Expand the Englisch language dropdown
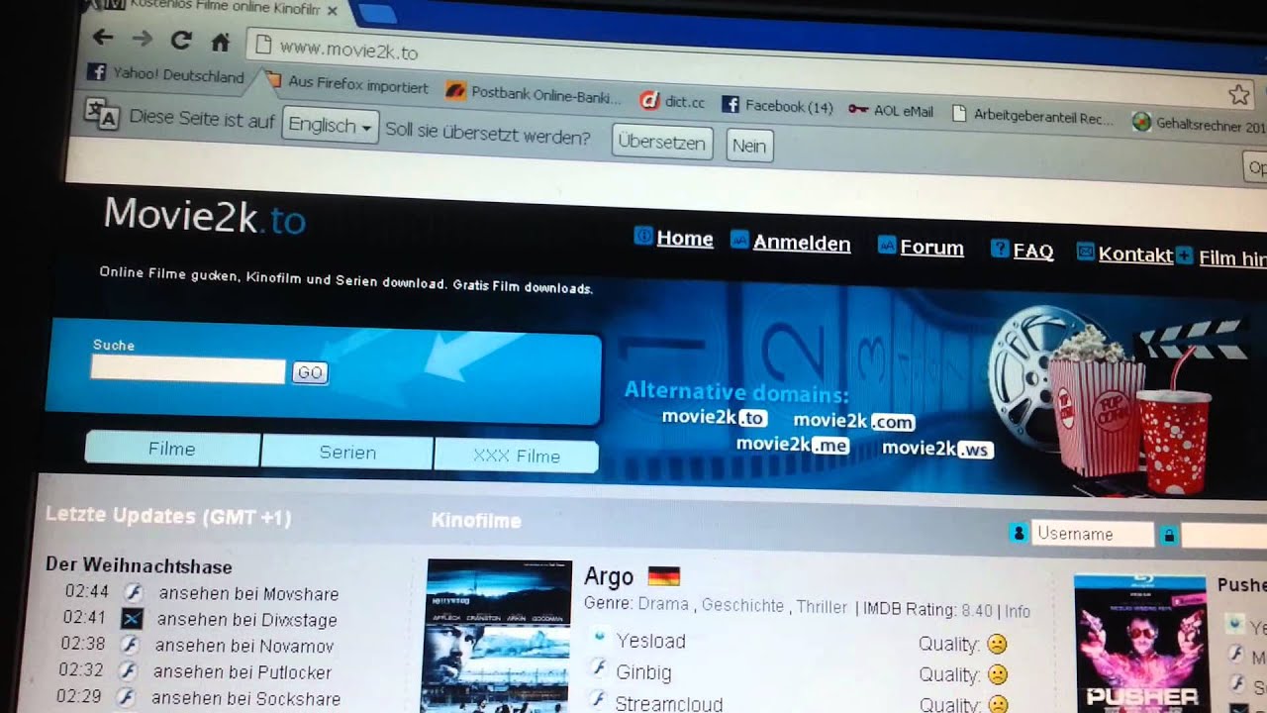The width and height of the screenshot is (1267, 713). point(331,126)
